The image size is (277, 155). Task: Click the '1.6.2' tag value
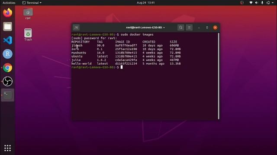(x=101, y=60)
